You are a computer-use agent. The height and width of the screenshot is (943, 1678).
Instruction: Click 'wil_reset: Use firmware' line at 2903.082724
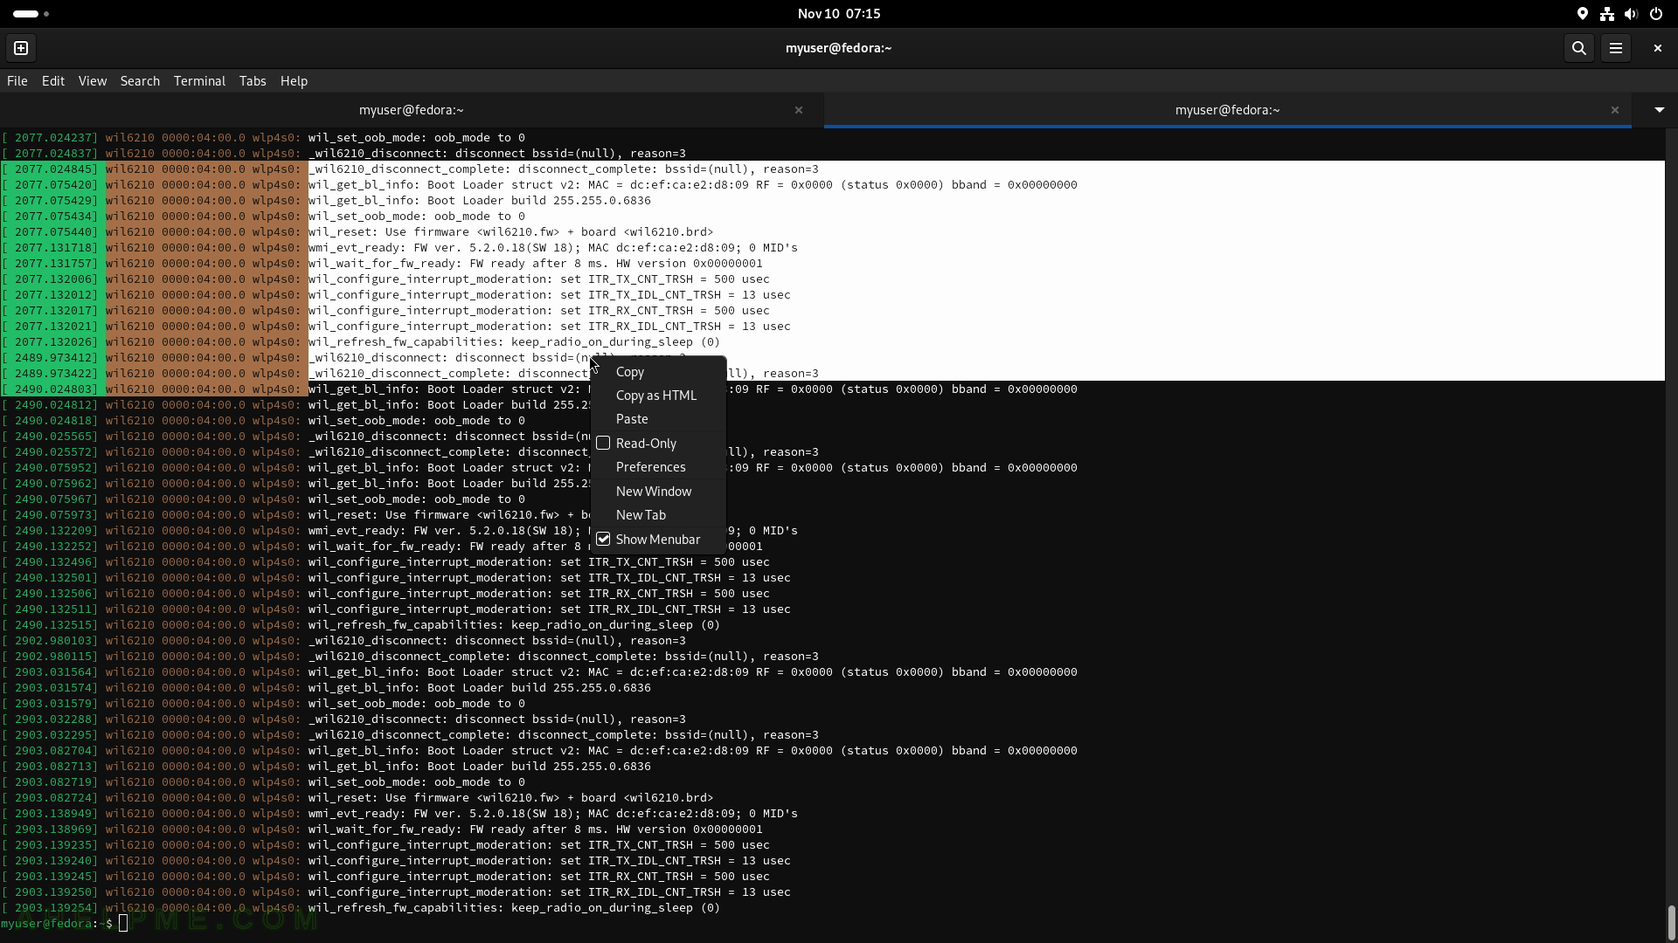pyautogui.click(x=357, y=798)
